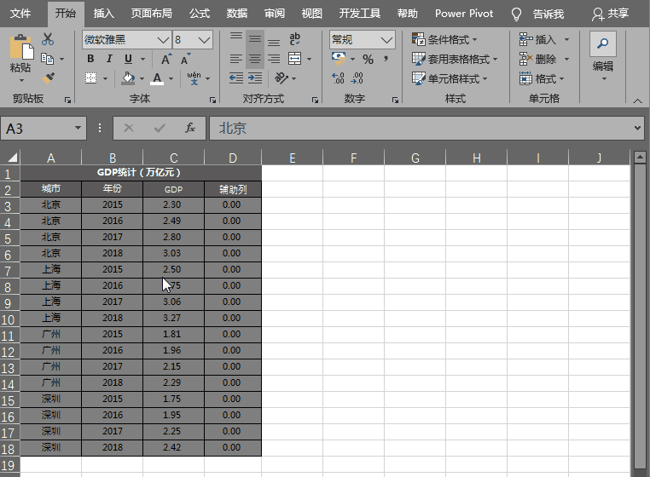
Task: Toggle middle vertical alignment
Action: (255, 40)
